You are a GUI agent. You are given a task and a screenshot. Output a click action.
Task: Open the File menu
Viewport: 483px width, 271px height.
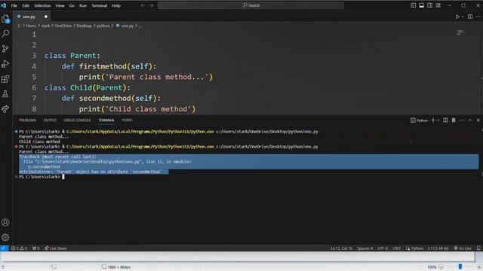(14, 5)
